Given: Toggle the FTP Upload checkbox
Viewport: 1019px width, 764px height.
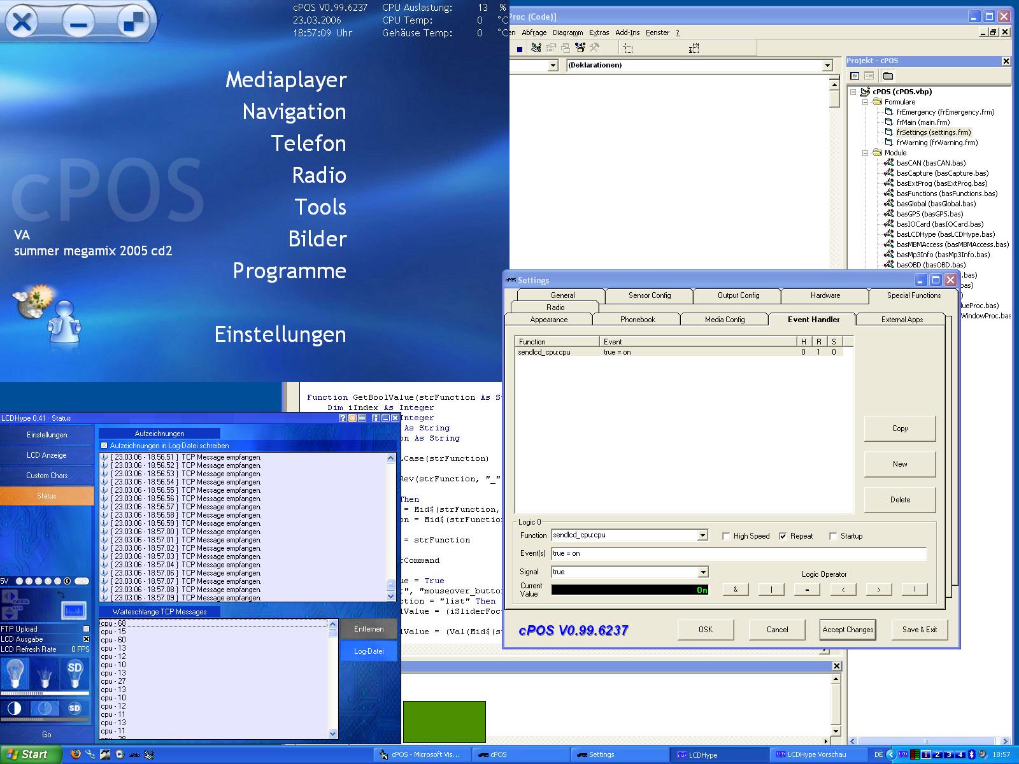Looking at the screenshot, I should click(86, 629).
